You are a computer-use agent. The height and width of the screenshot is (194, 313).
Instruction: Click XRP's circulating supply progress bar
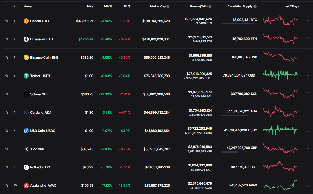[239, 152]
